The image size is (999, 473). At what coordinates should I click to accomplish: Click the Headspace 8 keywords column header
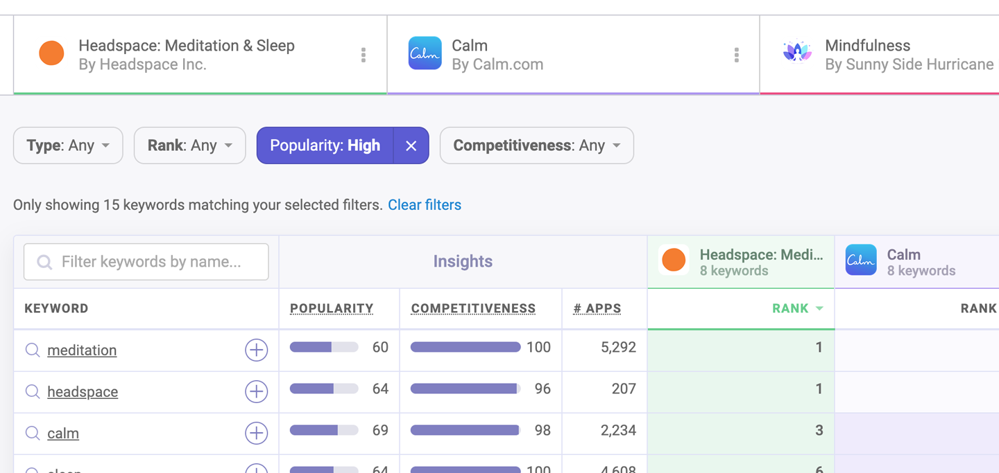741,262
